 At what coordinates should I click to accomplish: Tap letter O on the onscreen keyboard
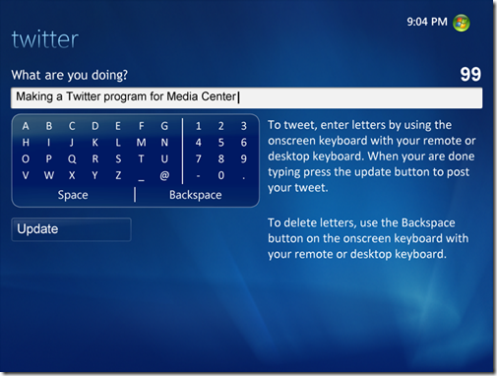pos(26,159)
